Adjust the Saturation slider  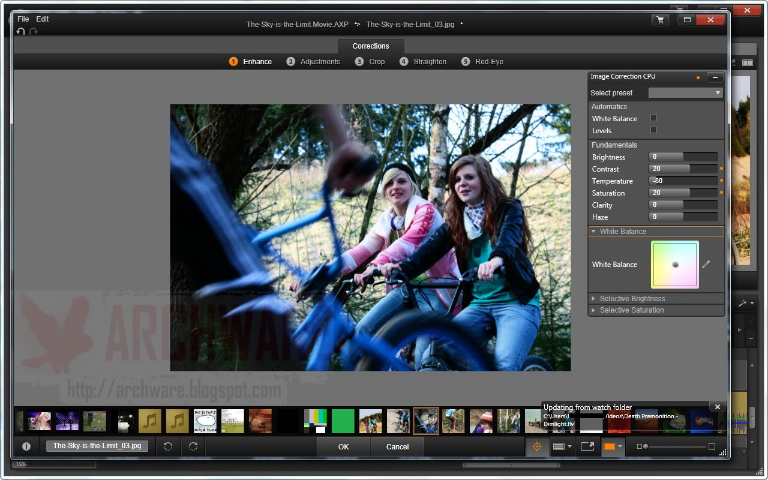[683, 193]
